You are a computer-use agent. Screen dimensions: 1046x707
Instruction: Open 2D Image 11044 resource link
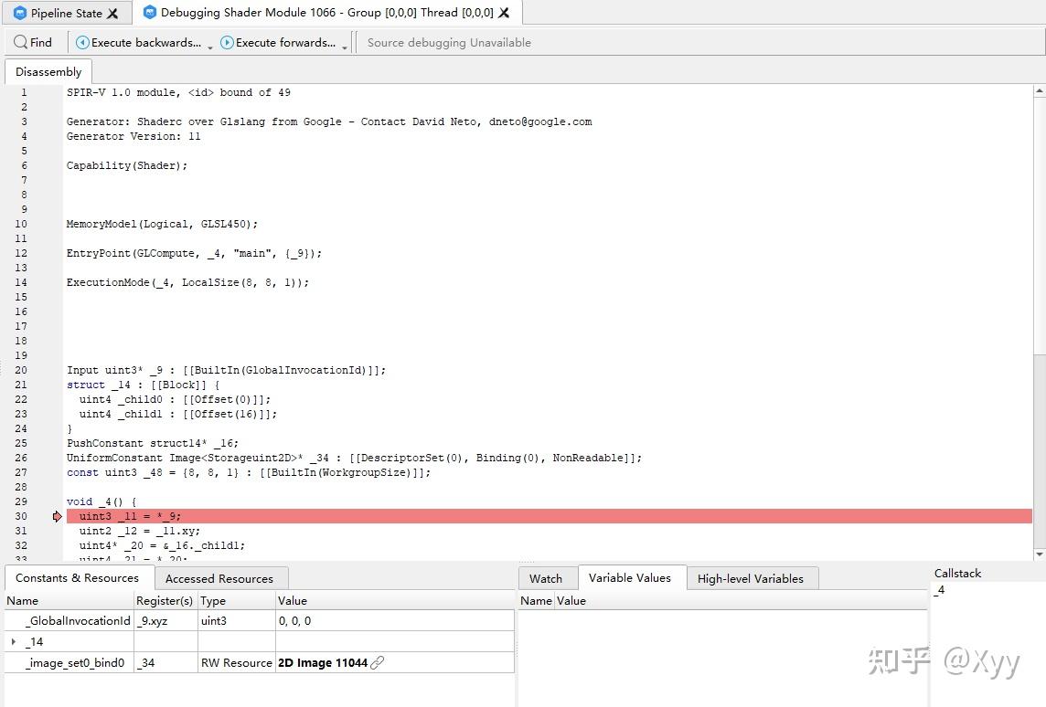coord(322,663)
